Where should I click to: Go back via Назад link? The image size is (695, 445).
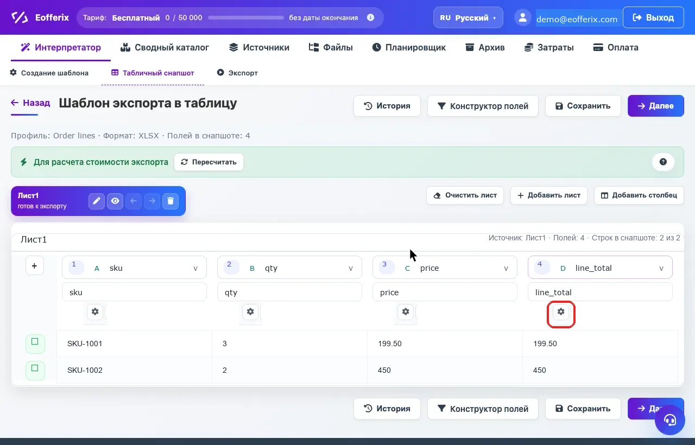click(30, 103)
